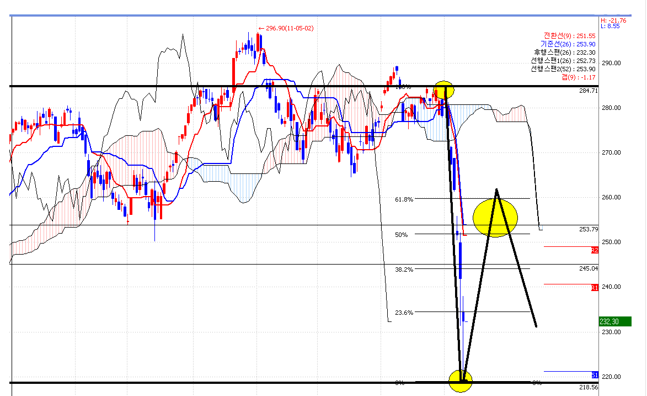647x396 pixels.
Task: Click the R1 resistance marker
Action: 595,288
